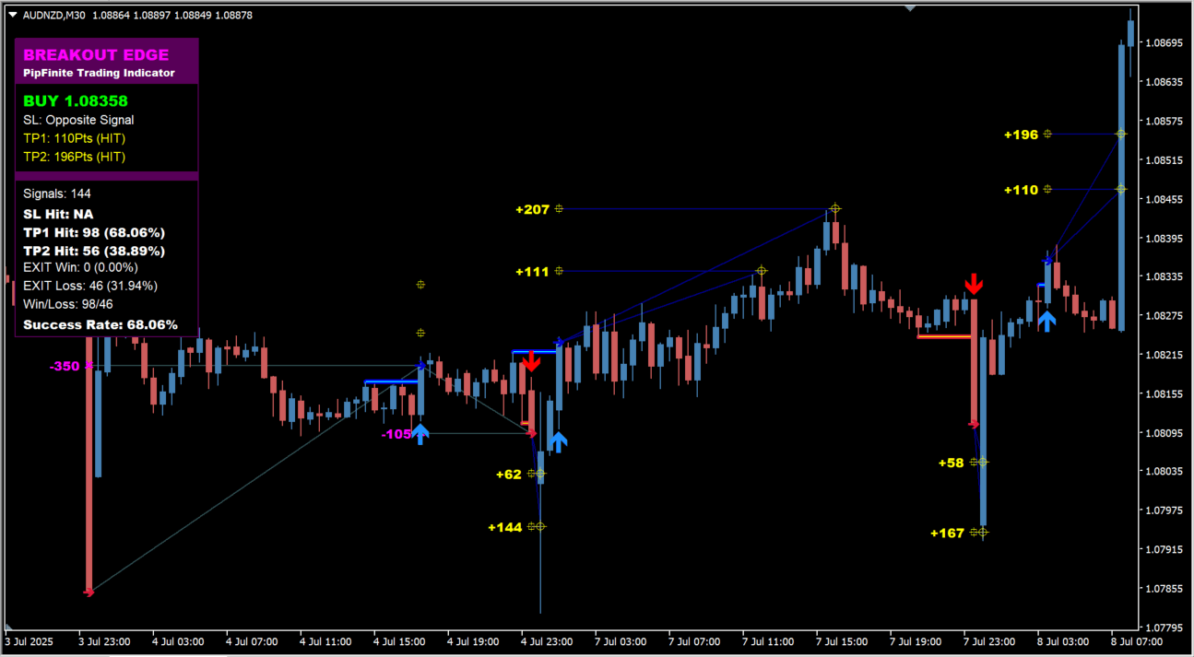
Task: Click the EXIT Win: 0 (0.00%) line
Action: [83, 267]
